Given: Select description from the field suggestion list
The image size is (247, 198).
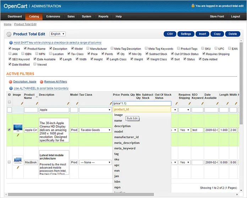Looking at the screenshot, I should tap(122, 126).
